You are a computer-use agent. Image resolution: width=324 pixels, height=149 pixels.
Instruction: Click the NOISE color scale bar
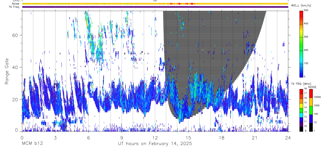click(x=311, y=110)
